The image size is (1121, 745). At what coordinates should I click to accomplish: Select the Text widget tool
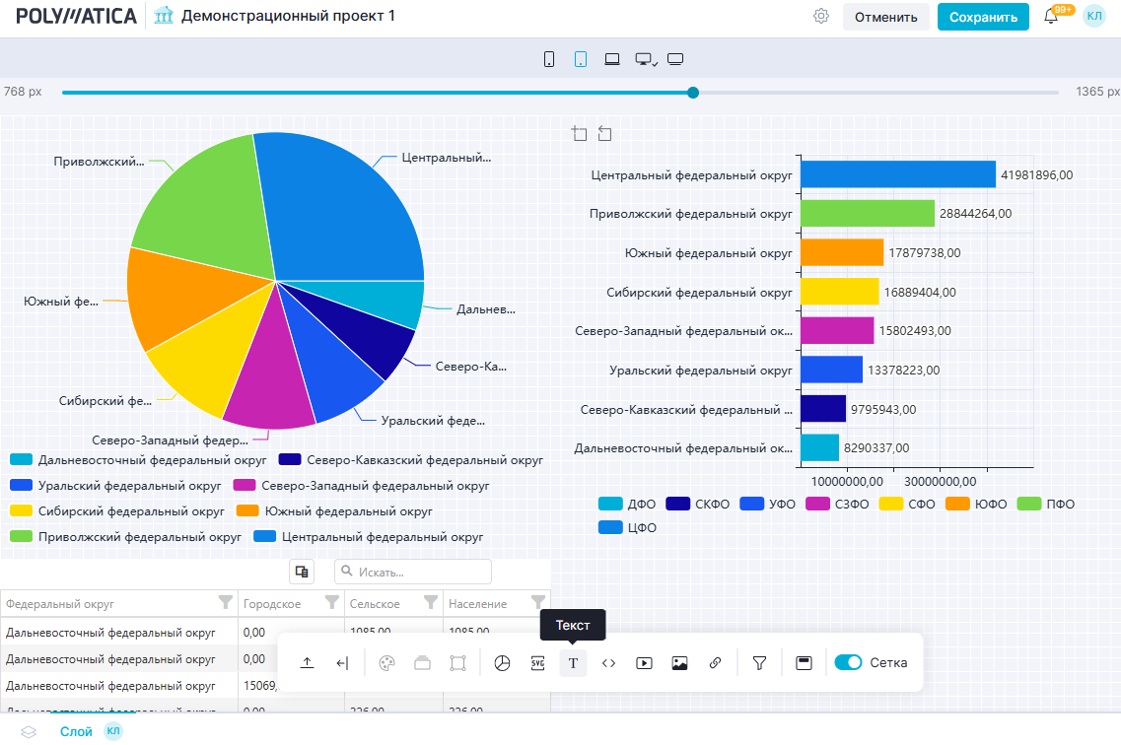coord(573,663)
